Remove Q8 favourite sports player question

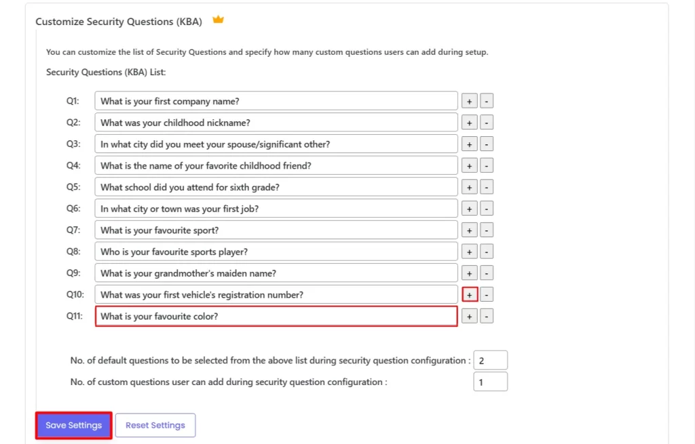487,252
